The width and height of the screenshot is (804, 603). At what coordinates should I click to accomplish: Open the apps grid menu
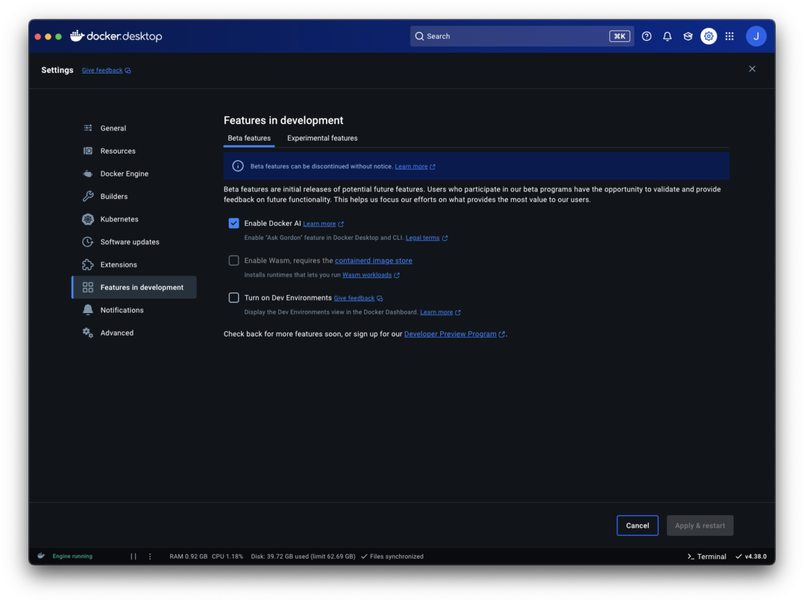pos(729,36)
